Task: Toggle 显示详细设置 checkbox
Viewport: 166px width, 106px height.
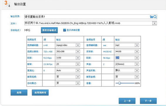Action: pyautogui.click(x=64, y=30)
